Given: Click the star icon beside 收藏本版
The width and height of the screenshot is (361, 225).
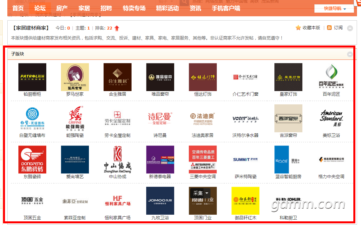Looking at the screenshot, I should tap(298, 28).
